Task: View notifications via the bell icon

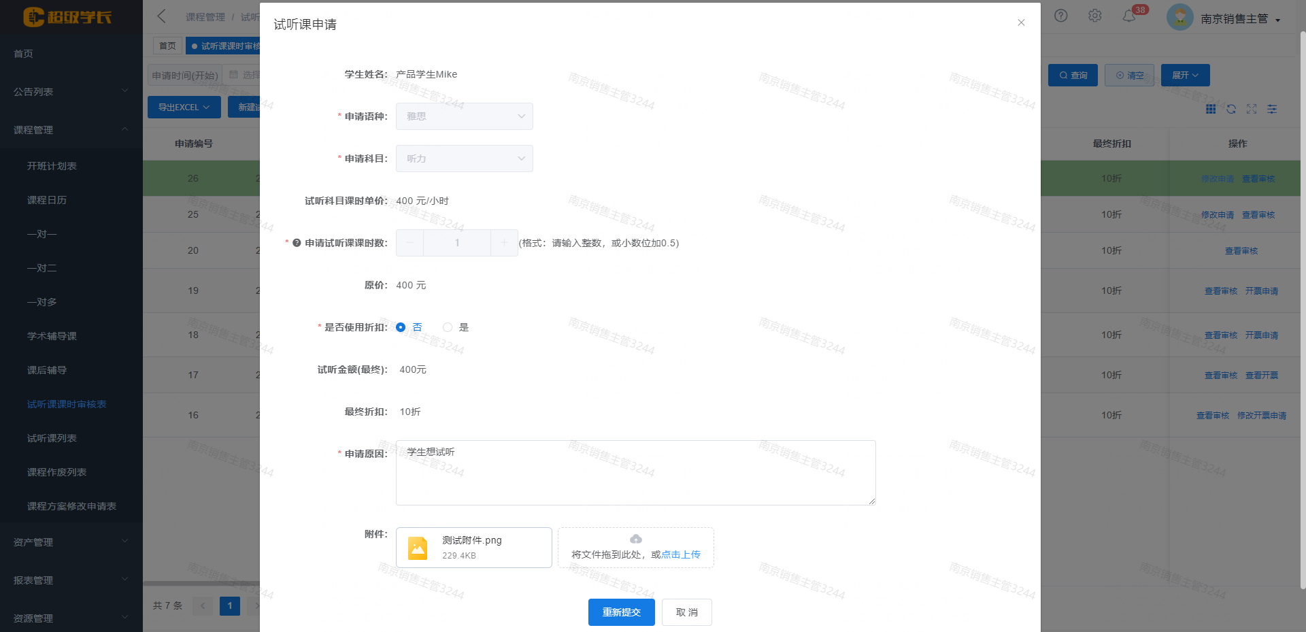Action: pos(1129,15)
